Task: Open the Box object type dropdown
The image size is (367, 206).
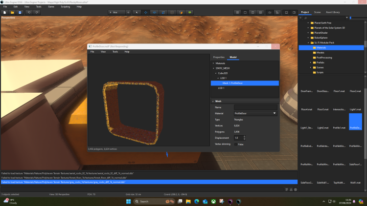Action: (x=116, y=12)
